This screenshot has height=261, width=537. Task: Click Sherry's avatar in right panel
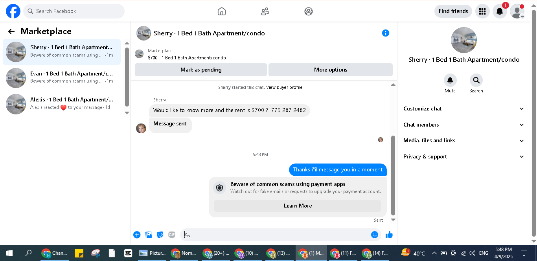click(x=464, y=40)
